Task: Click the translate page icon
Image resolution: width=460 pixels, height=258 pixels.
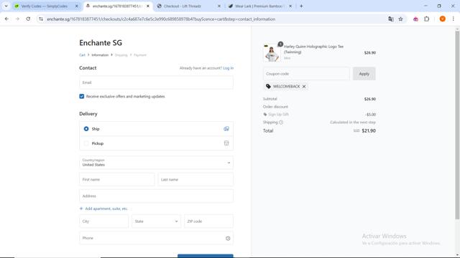Action: [391, 19]
